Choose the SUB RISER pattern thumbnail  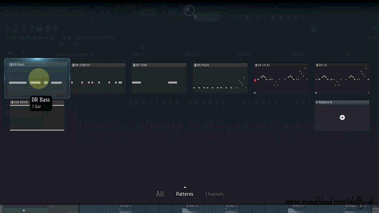pos(37,116)
